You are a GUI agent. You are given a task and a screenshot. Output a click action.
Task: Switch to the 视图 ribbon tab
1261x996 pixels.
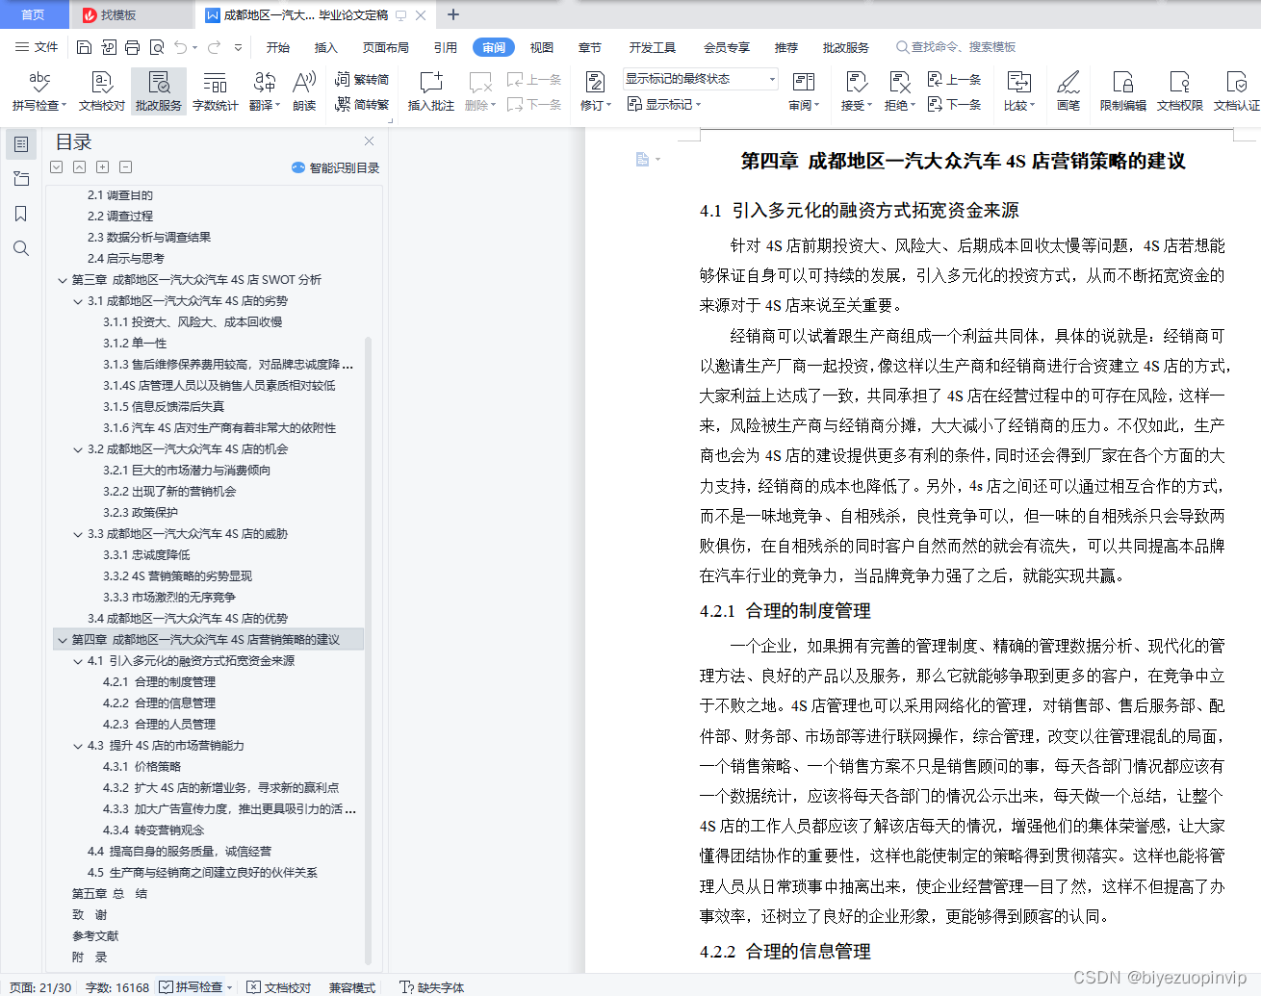click(542, 47)
